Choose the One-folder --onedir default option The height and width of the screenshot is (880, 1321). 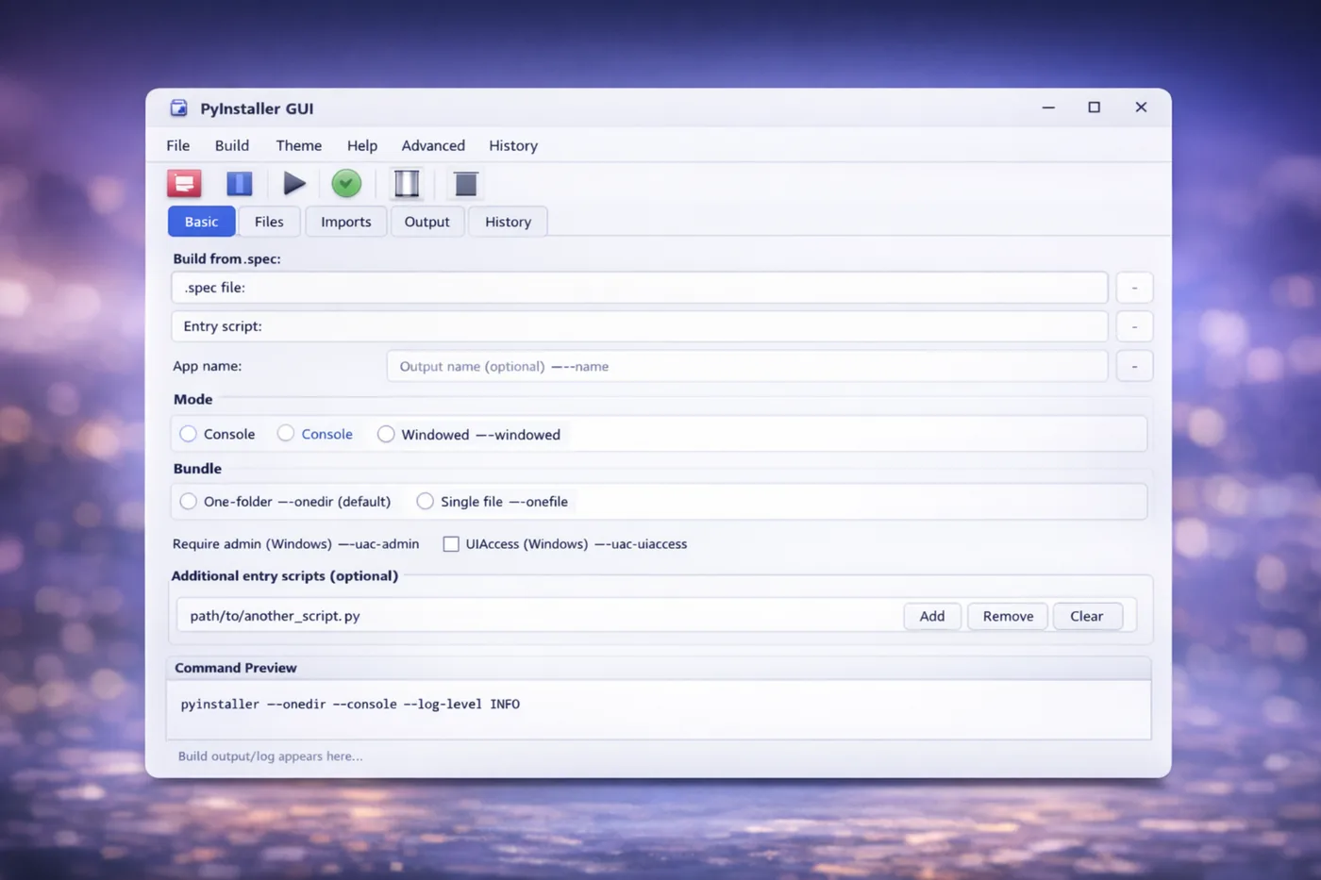(188, 501)
